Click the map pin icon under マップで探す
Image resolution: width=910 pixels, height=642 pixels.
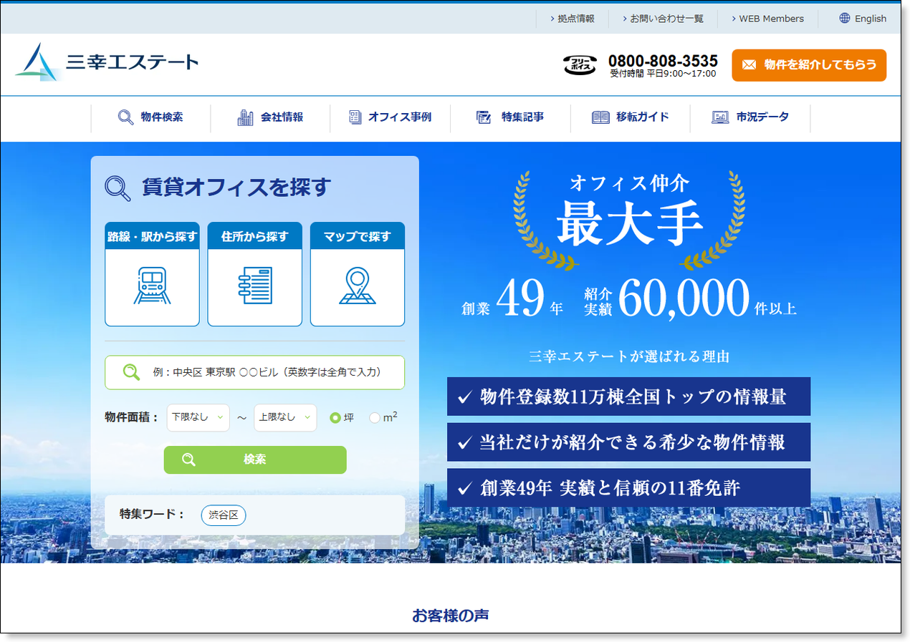pos(357,286)
